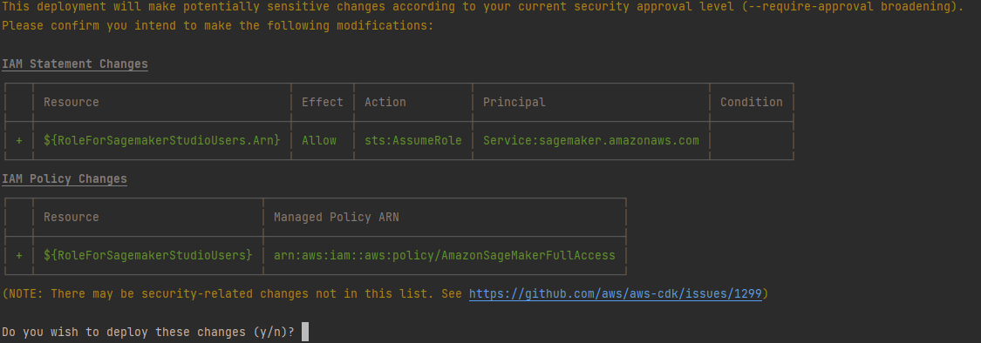Click the ${RoleForSagemakerStudioUsers} policy resource cell

click(x=148, y=256)
